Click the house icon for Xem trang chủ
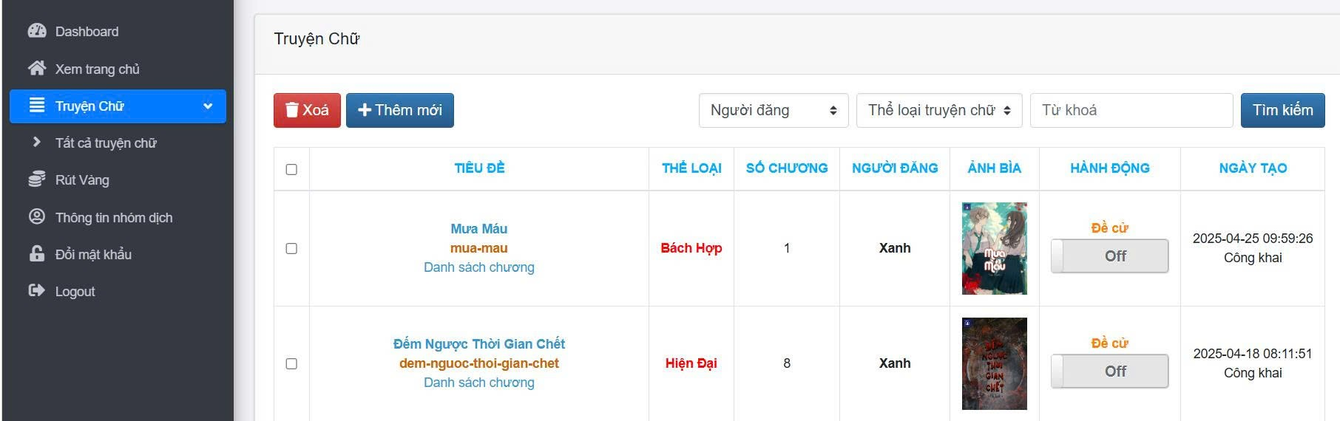 click(x=37, y=68)
